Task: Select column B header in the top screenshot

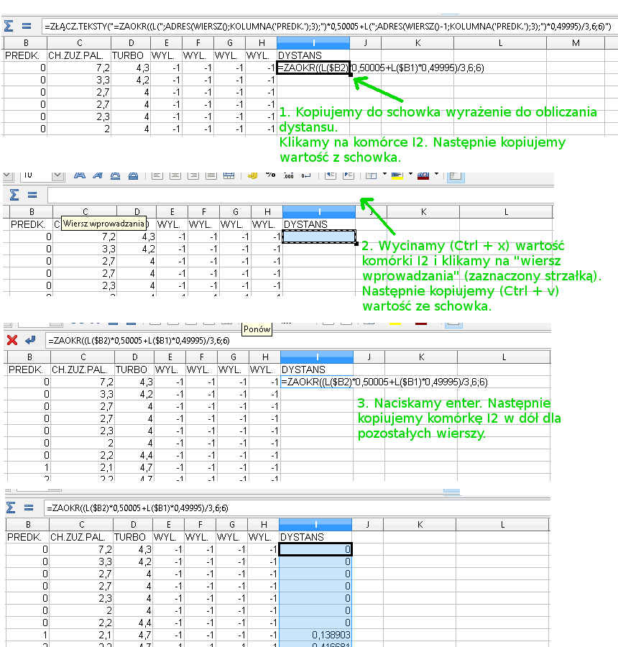Action: [x=26, y=43]
